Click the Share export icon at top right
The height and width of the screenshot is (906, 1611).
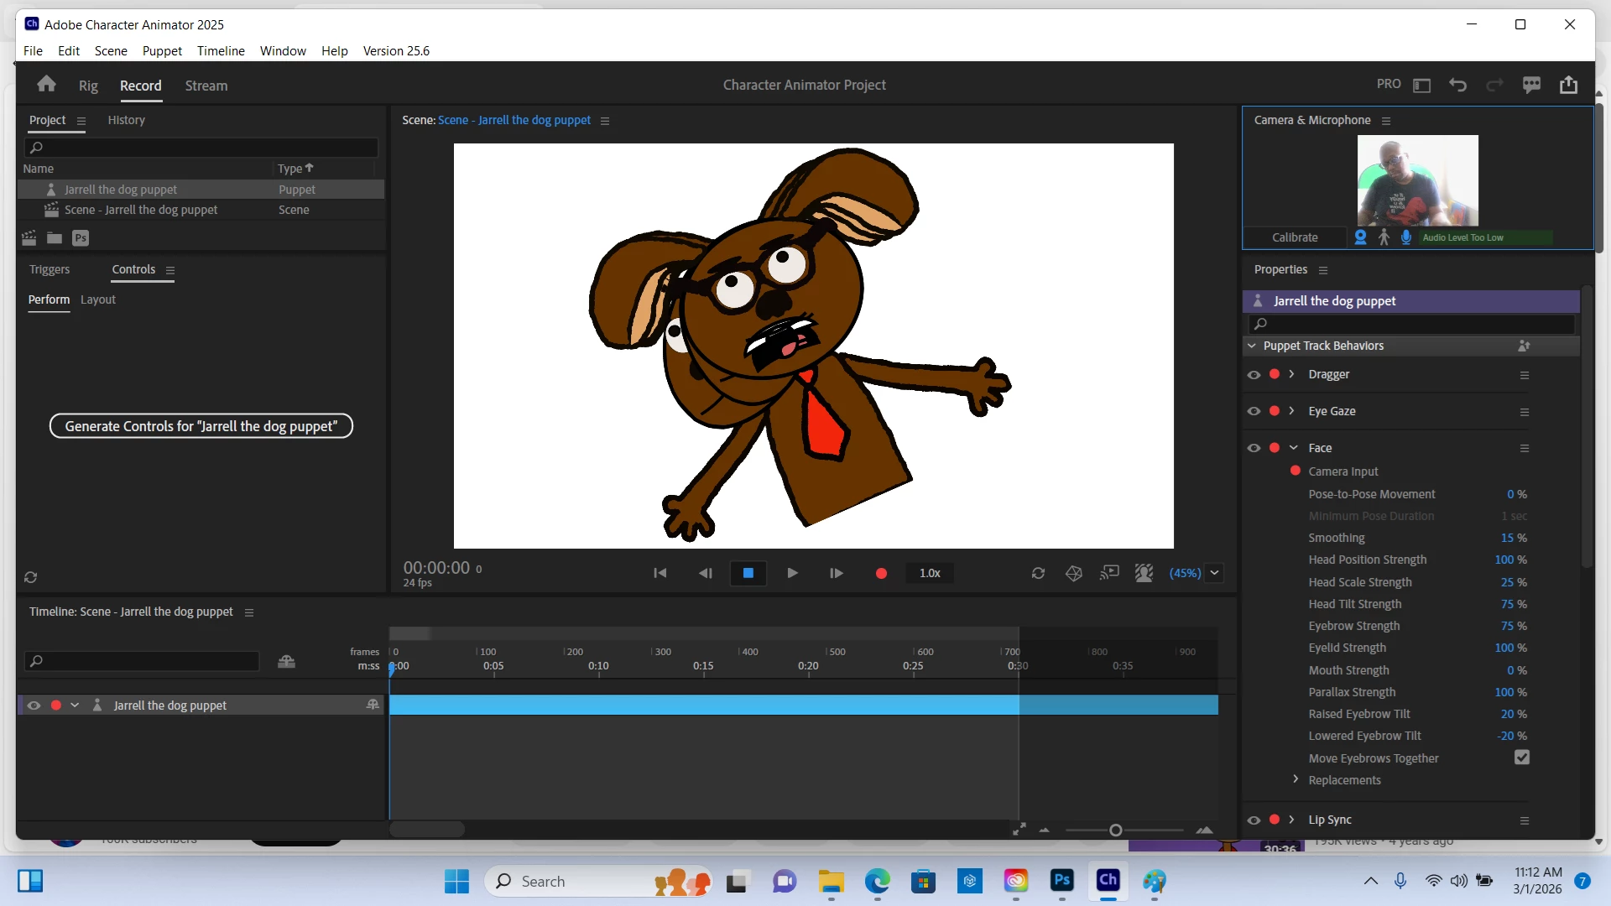[1568, 85]
